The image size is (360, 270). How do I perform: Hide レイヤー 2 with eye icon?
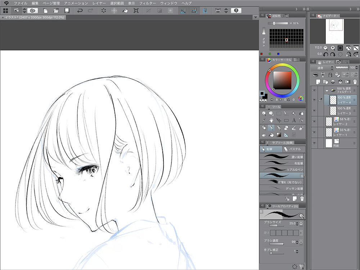tap(314, 121)
